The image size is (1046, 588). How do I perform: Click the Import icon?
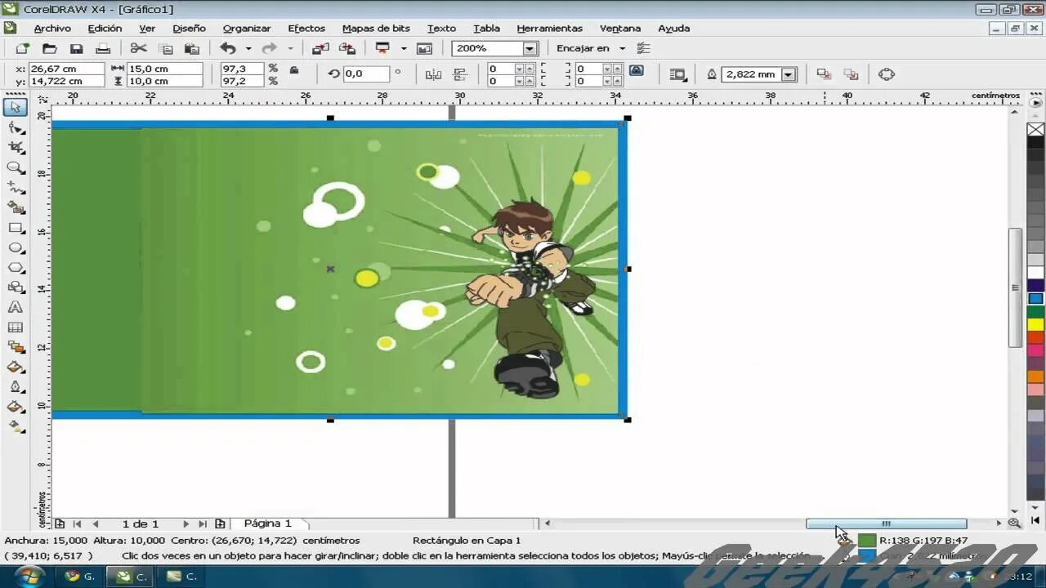pyautogui.click(x=320, y=49)
